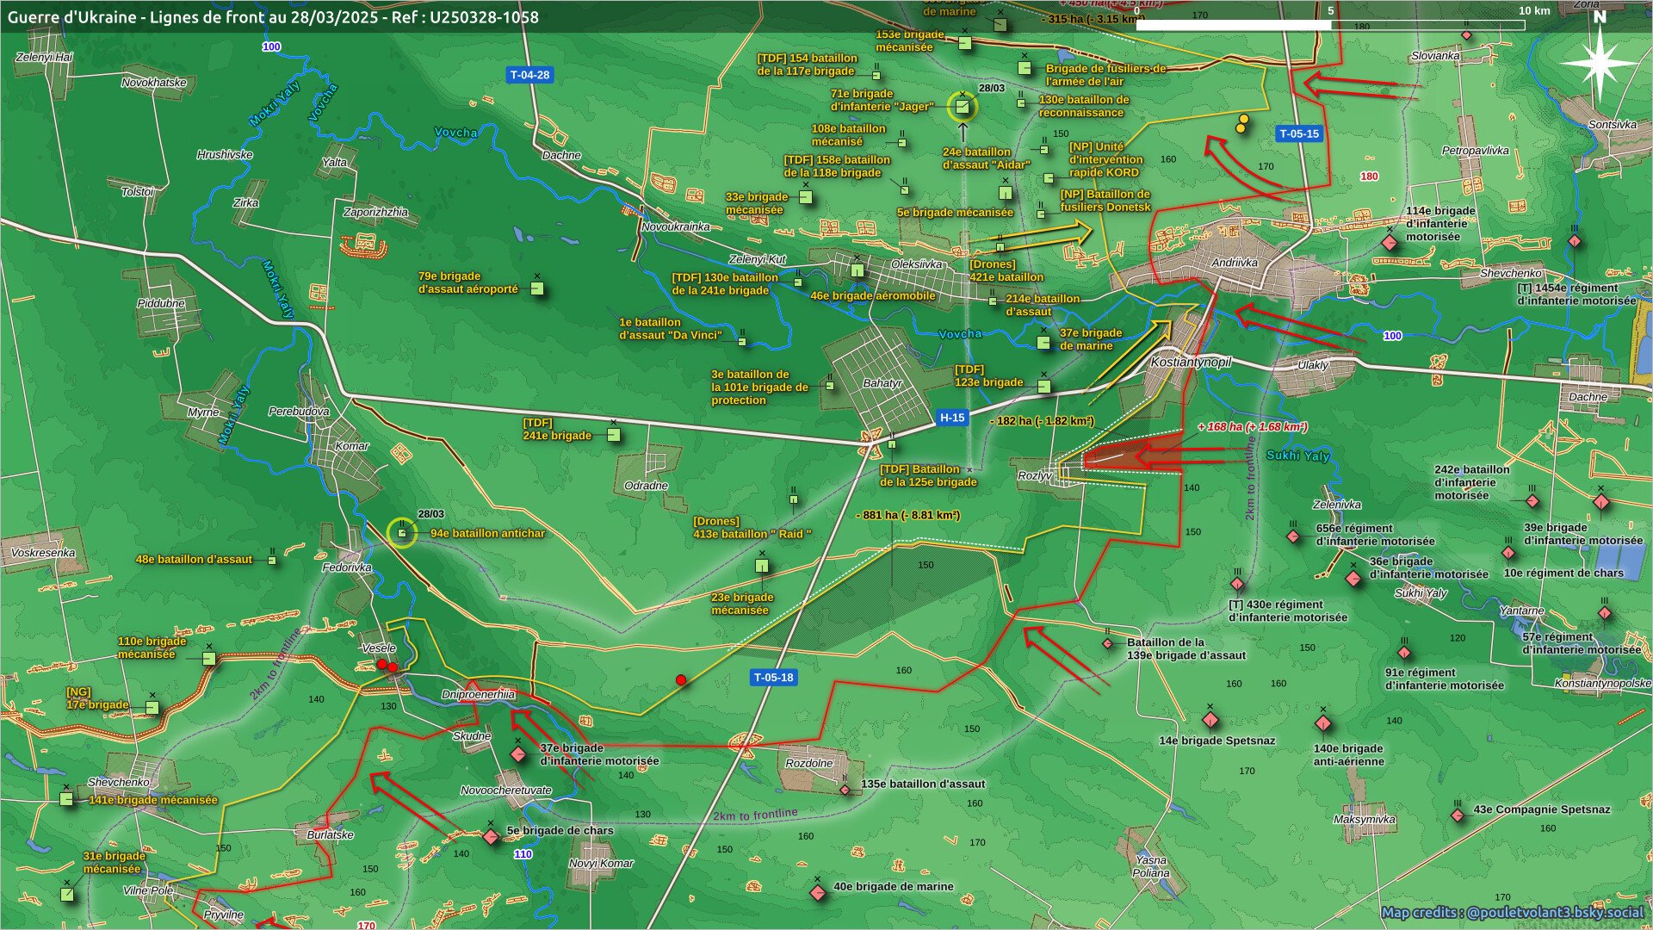Click the 110e brigade mécanisée marker
The width and height of the screenshot is (1653, 930).
208,659
